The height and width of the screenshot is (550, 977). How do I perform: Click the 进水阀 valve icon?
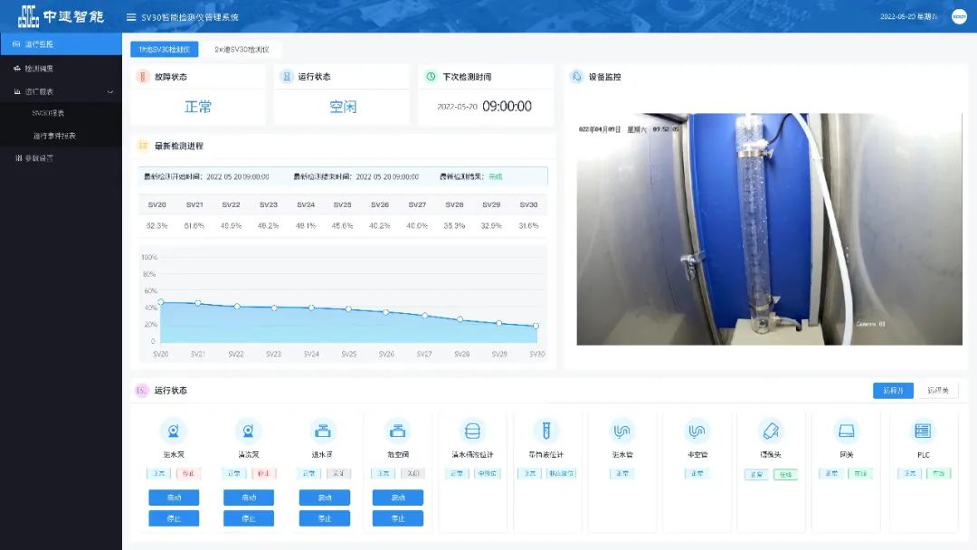click(x=323, y=431)
